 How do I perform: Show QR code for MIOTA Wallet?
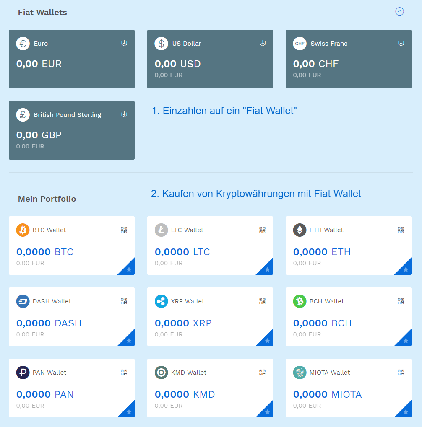click(401, 373)
